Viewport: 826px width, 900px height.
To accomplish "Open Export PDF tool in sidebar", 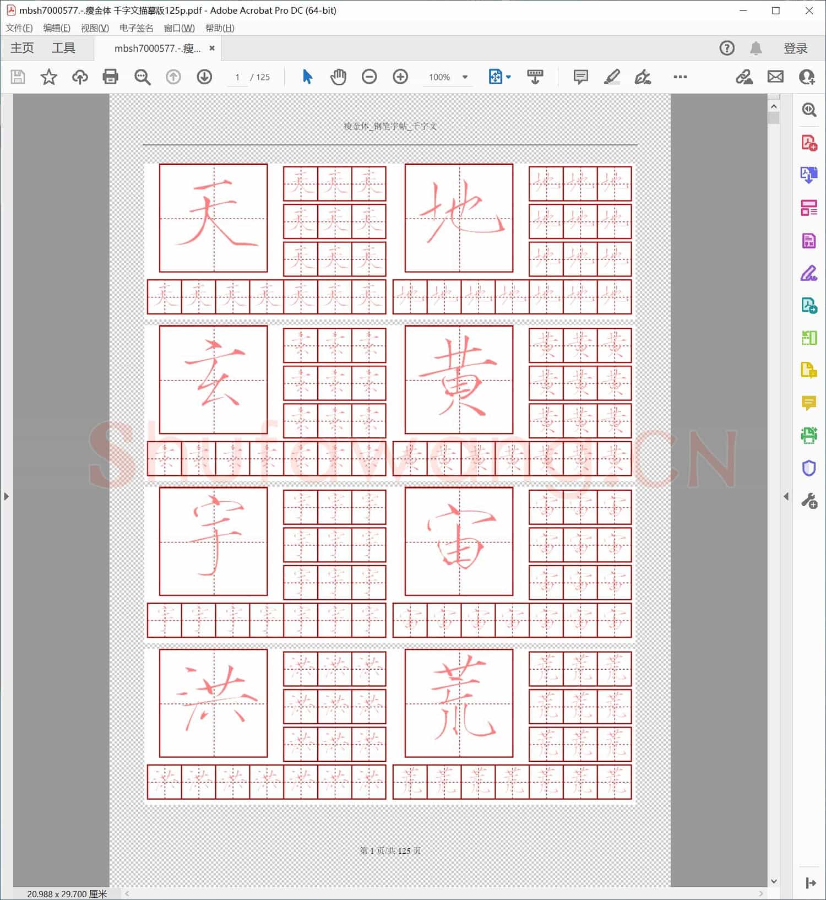I will point(809,175).
